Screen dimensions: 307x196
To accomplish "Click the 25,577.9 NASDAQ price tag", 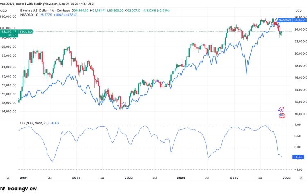I will click(x=301, y=20).
